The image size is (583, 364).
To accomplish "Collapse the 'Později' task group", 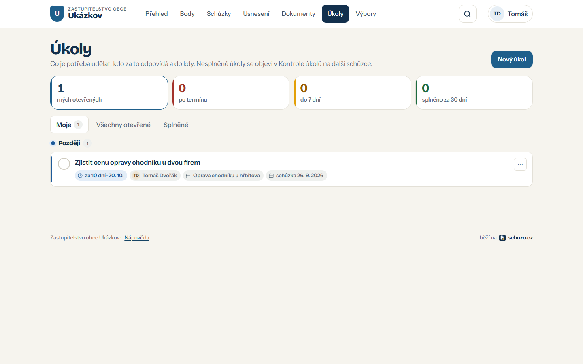I will (69, 143).
